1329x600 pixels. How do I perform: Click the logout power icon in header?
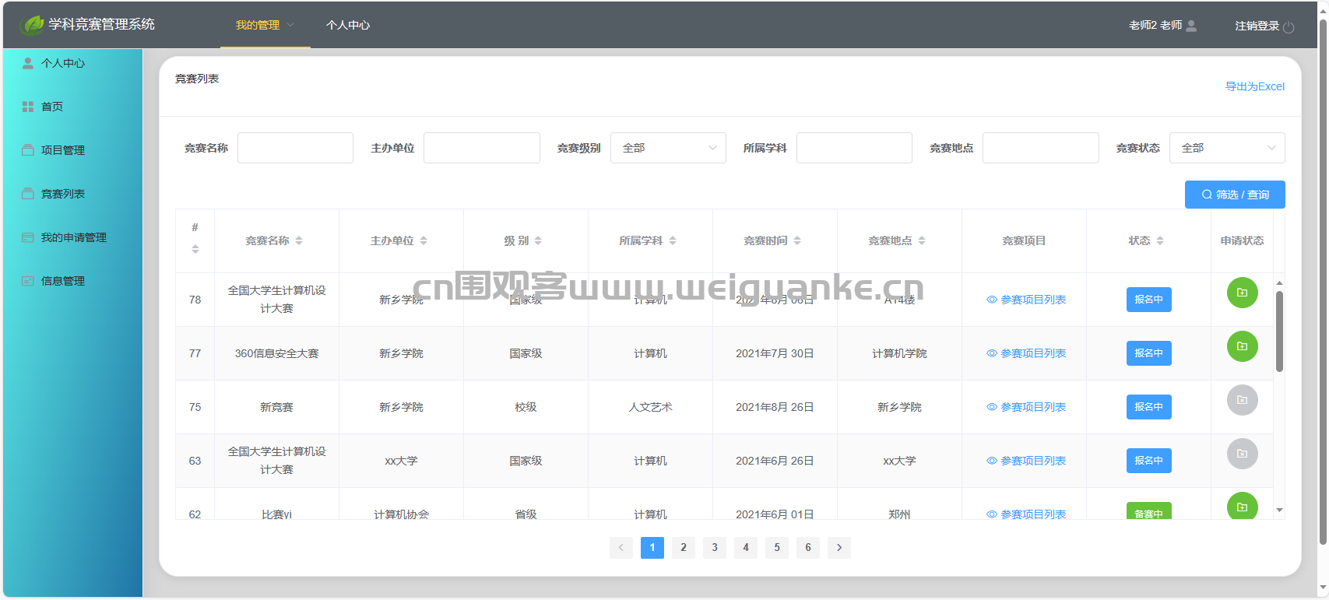click(x=1289, y=26)
